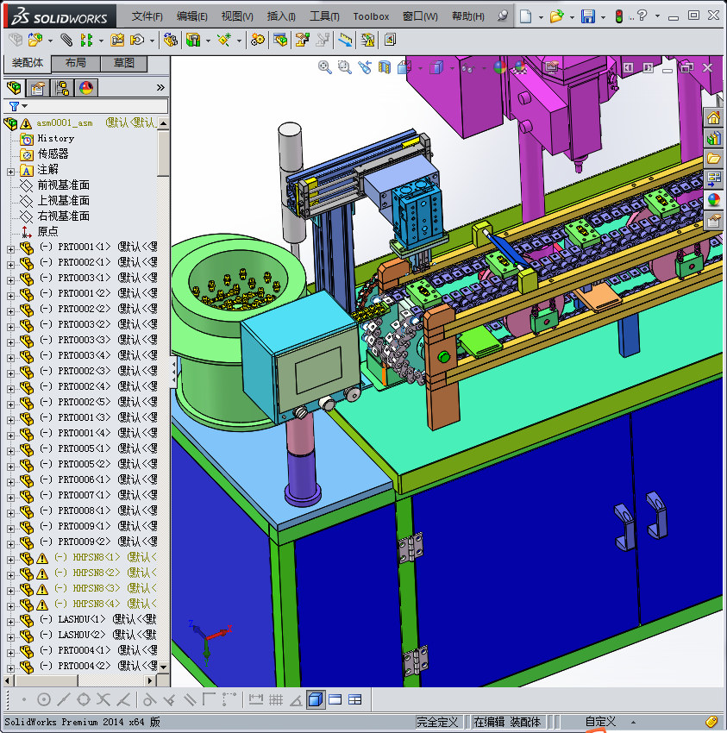Expand the 注解 annotations folder

10,170
